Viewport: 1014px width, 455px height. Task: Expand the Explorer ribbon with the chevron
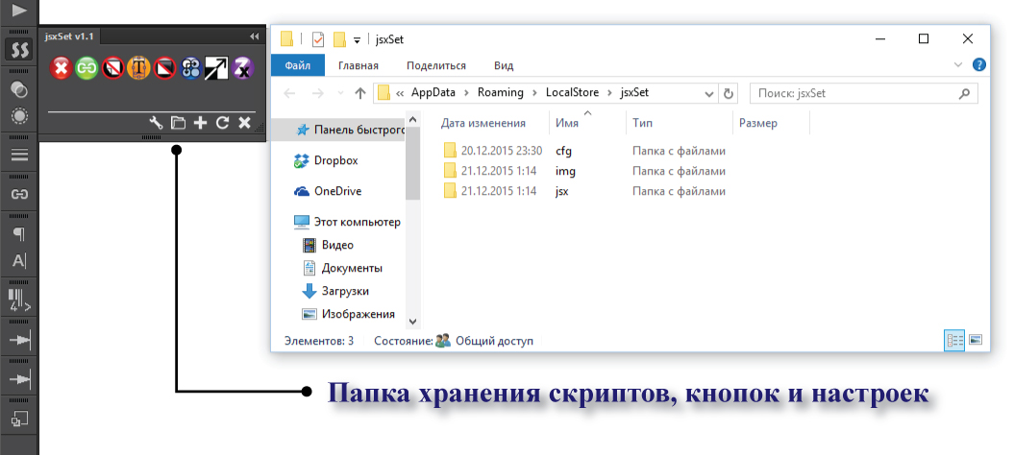point(958,64)
